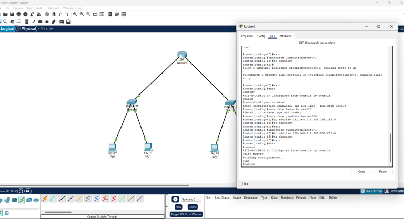Image resolution: width=404 pixels, height=219 pixels.
Task: Zoom out of the workspace
Action: [x=88, y=14]
